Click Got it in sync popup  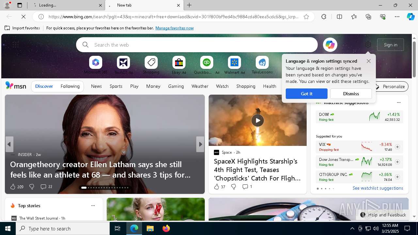[x=307, y=94]
